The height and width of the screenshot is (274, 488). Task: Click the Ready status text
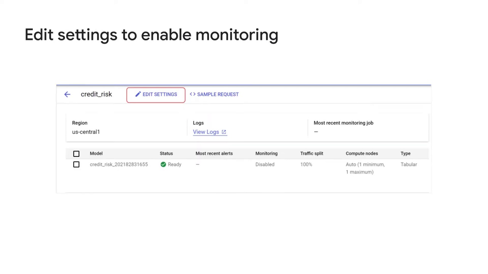(175, 164)
